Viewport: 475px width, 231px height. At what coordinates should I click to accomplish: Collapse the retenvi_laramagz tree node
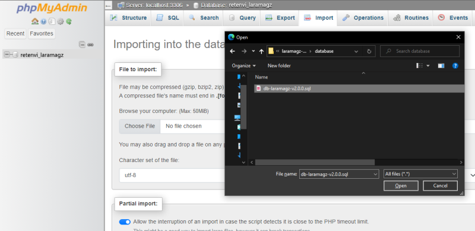(7, 55)
